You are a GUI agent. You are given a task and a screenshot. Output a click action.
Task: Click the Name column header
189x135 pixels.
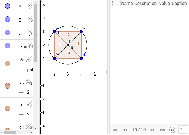click(x=127, y=3)
